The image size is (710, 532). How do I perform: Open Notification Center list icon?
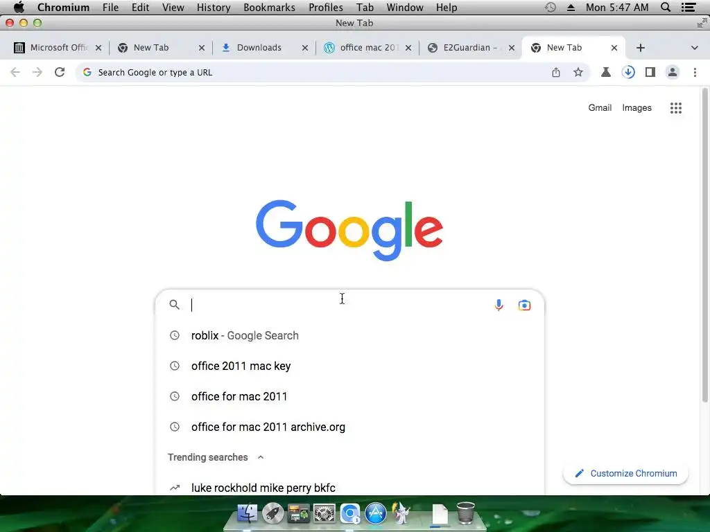(x=689, y=7)
